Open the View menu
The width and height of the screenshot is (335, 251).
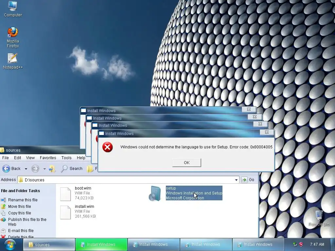[x=30, y=158]
